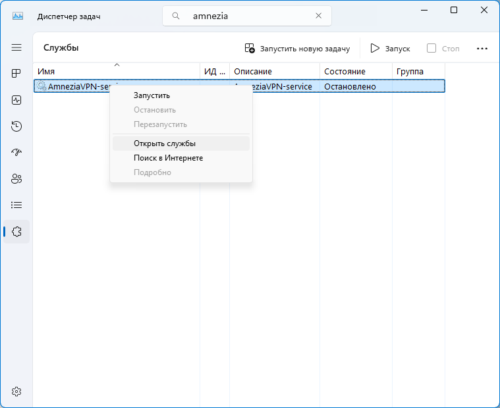The height and width of the screenshot is (408, 500).
Task: Open the hamburger navigation menu
Action: pyautogui.click(x=16, y=47)
